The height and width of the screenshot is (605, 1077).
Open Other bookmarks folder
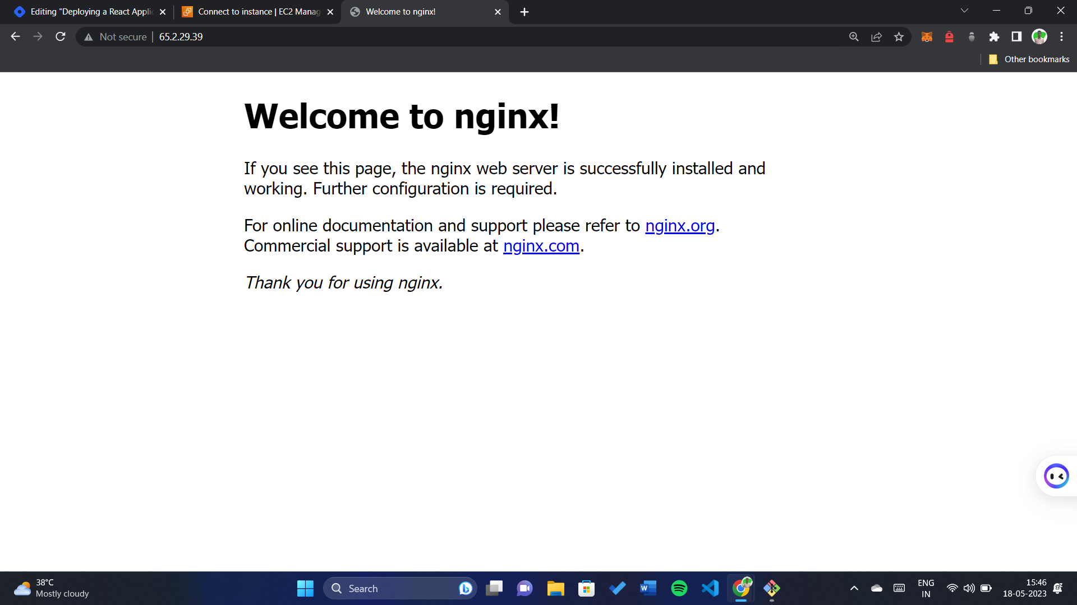[x=1029, y=59]
